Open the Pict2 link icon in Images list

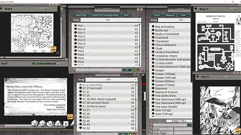pyautogui.click(x=76, y=47)
